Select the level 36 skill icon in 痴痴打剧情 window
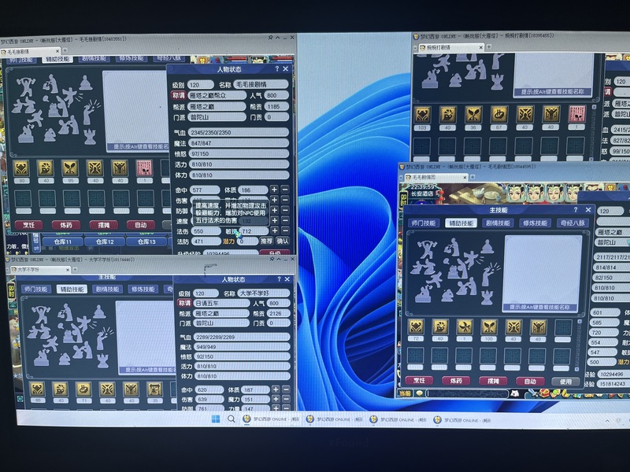The image size is (630, 472). click(473, 115)
